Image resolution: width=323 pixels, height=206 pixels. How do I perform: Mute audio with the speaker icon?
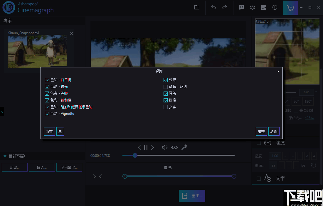point(165,147)
